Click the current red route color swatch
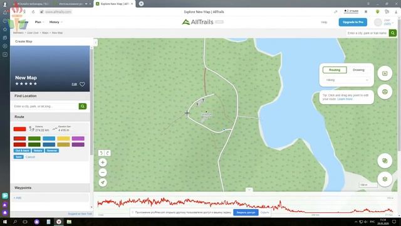This screenshot has height=226, width=401. [x=19, y=129]
